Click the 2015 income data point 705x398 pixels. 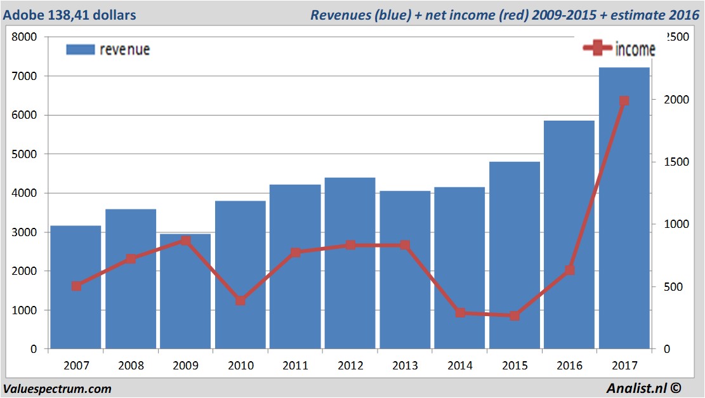[515, 315]
